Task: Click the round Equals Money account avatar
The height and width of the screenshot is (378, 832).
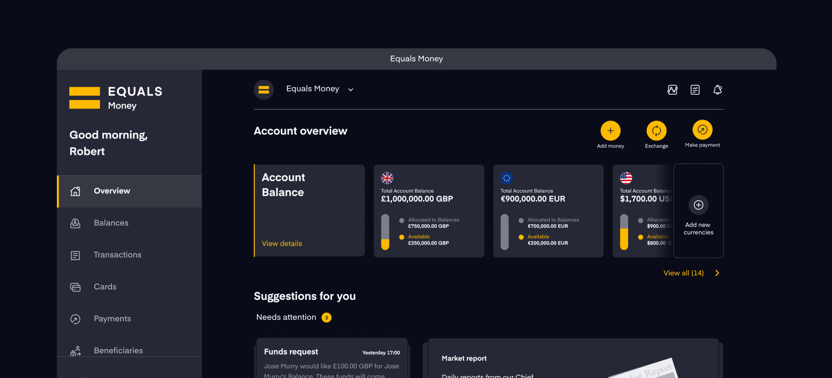Action: pos(264,90)
